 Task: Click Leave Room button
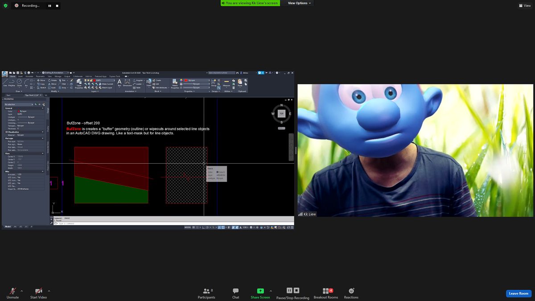click(x=519, y=293)
